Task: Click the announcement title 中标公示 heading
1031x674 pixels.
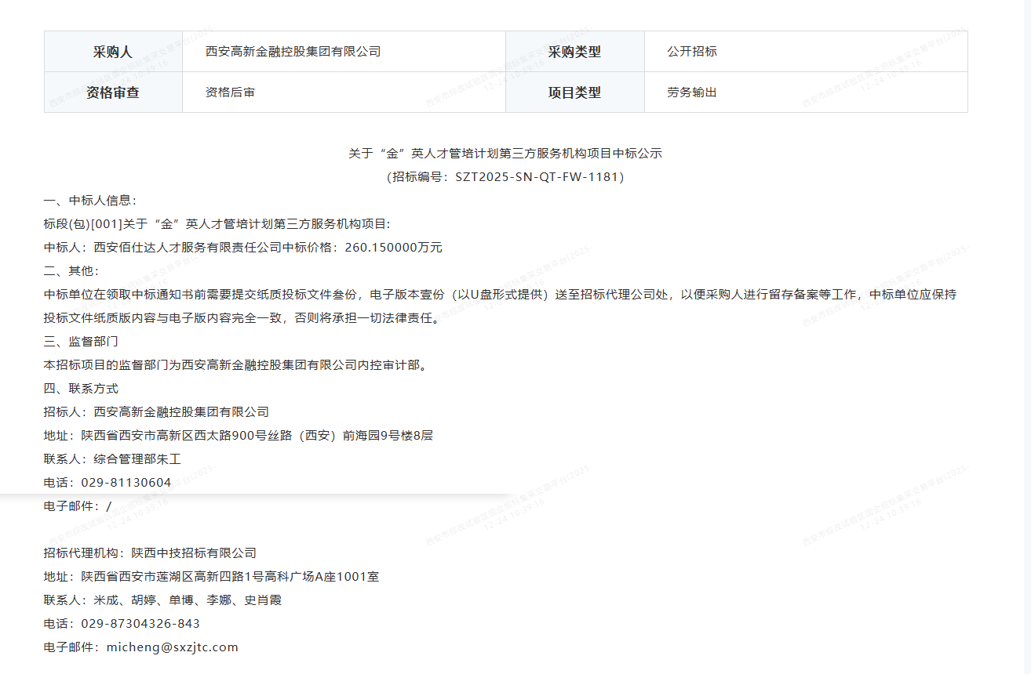Action: (x=505, y=154)
